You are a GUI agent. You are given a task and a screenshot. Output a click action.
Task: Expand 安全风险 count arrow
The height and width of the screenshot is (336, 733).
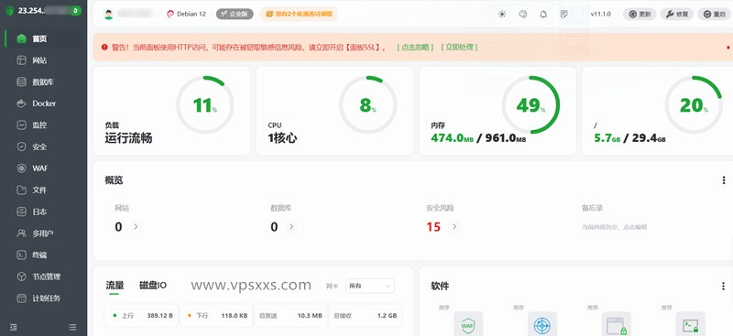[x=454, y=227]
